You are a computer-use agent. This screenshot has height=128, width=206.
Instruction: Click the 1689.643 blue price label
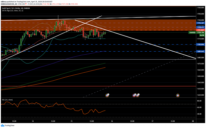tap(200, 51)
